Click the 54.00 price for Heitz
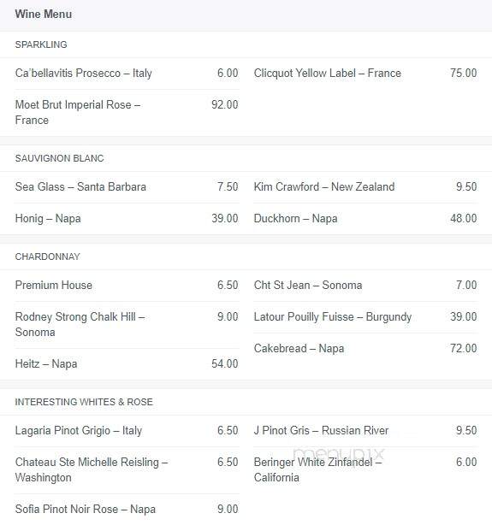Image resolution: width=492 pixels, height=525 pixels. tap(224, 364)
